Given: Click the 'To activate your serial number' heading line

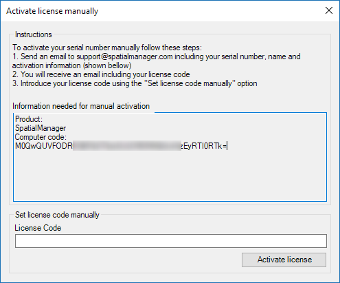Looking at the screenshot, I should coord(107,48).
